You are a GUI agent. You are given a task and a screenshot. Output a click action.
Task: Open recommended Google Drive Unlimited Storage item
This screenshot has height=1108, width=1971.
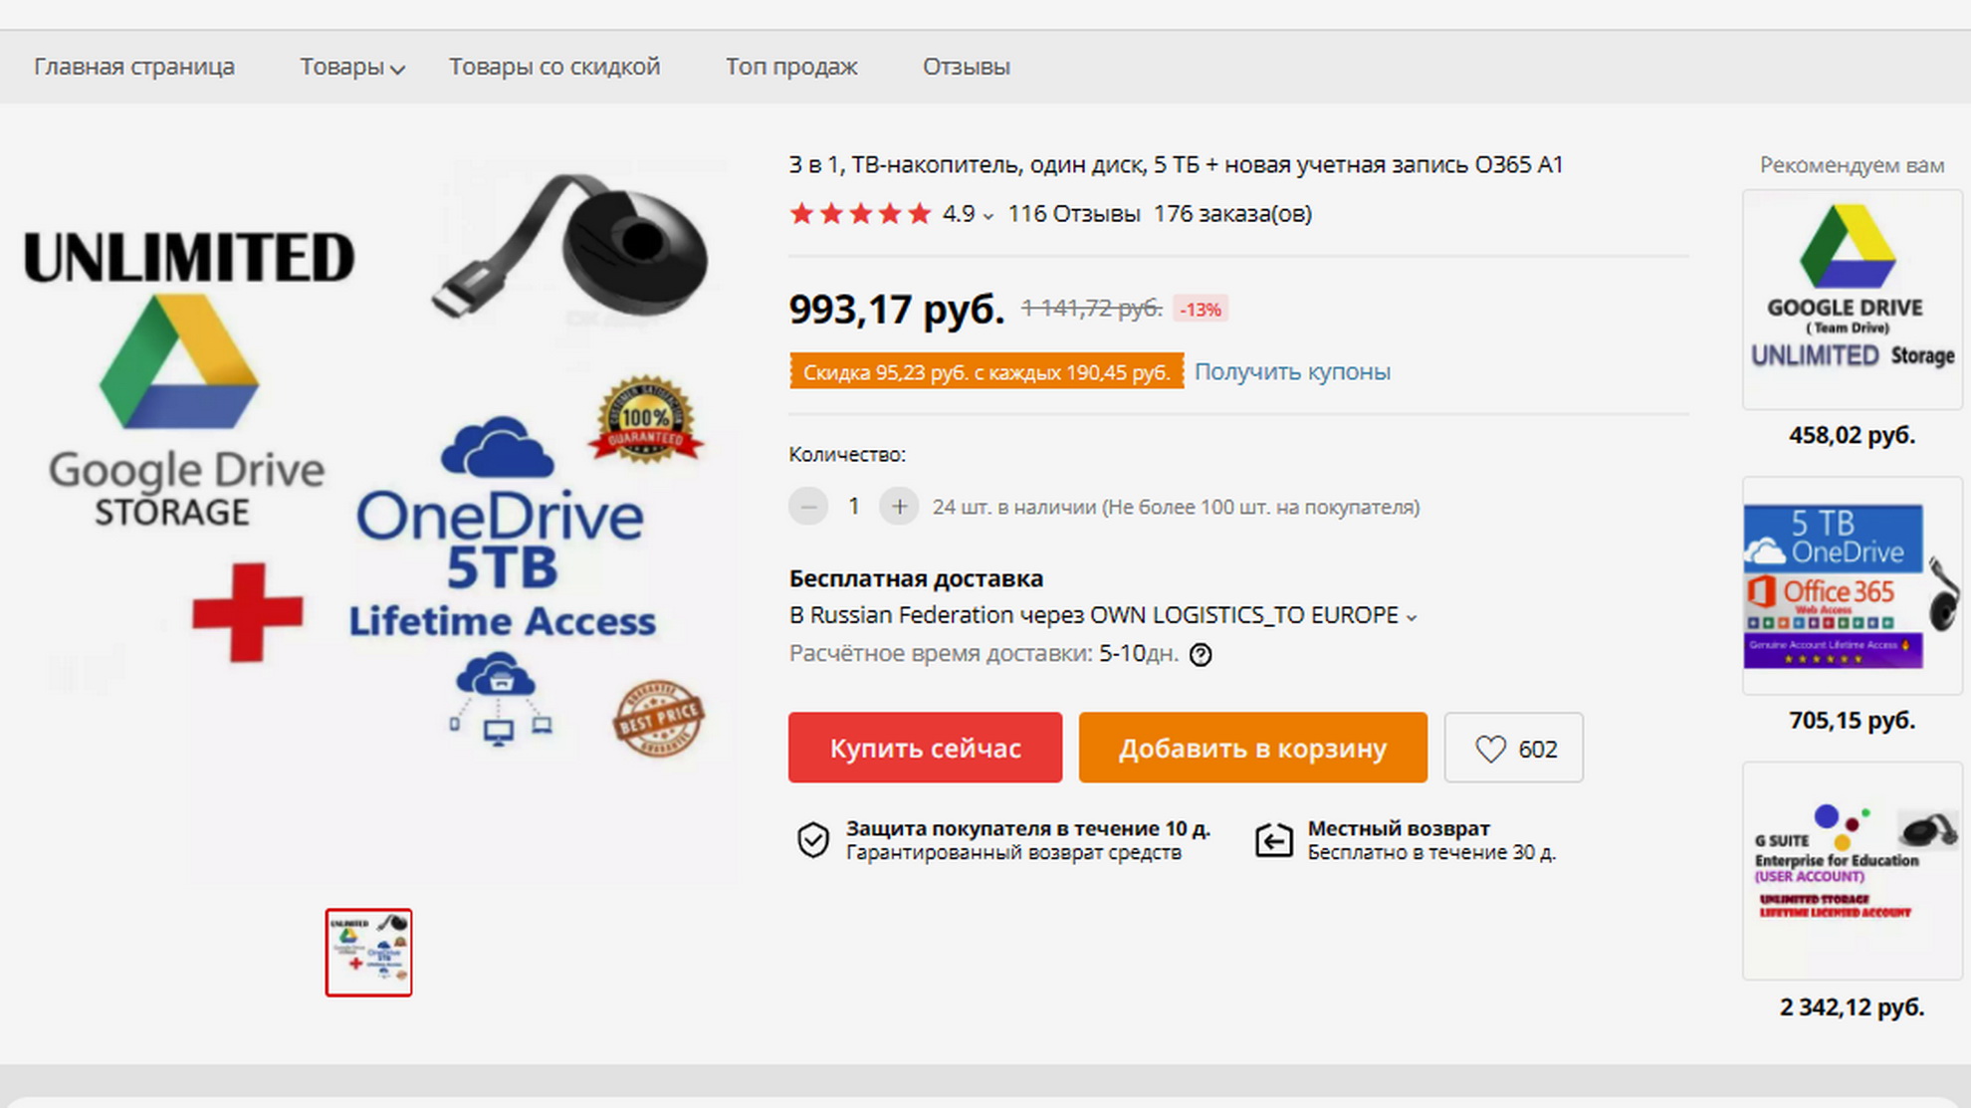tap(1851, 299)
